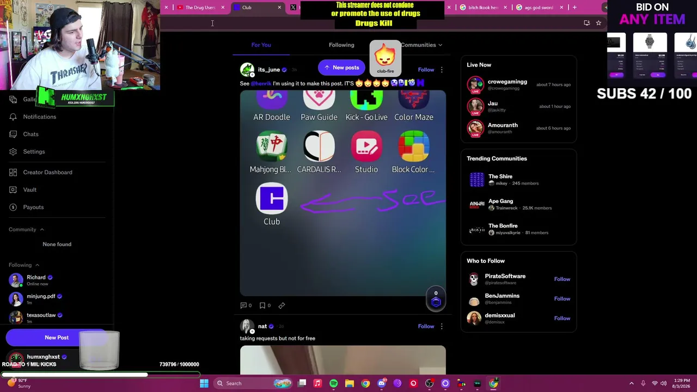
Task: Follow demisxxual
Action: (x=562, y=318)
